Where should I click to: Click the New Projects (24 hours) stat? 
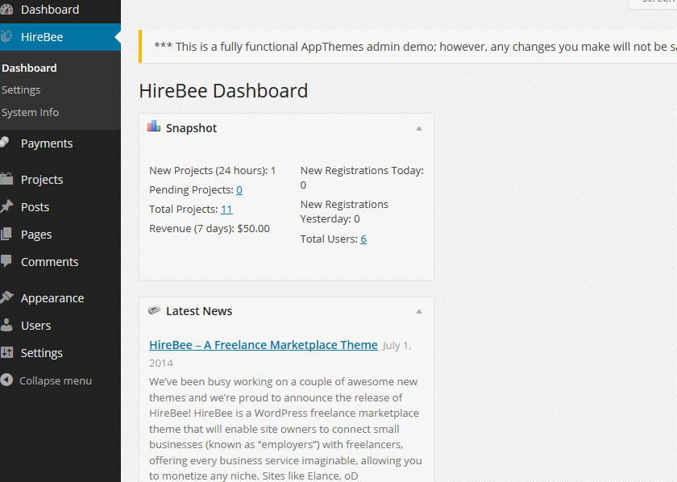click(x=213, y=171)
